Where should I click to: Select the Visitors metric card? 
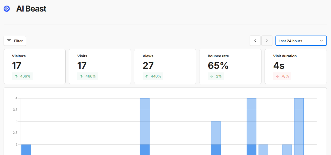(34, 66)
